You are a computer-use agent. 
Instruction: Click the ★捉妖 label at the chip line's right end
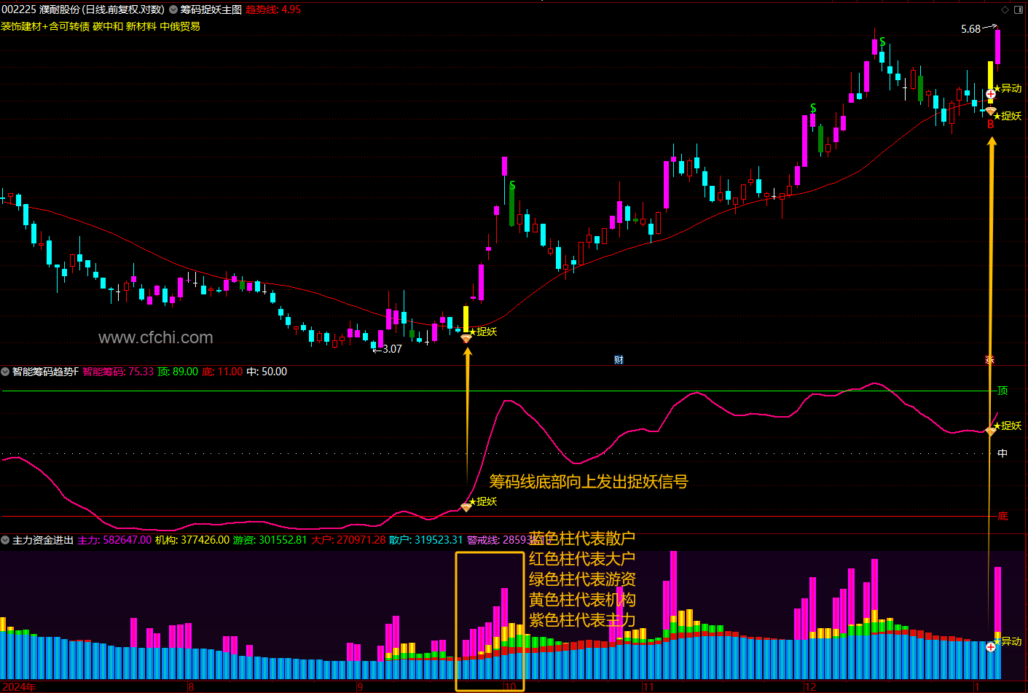point(1008,426)
